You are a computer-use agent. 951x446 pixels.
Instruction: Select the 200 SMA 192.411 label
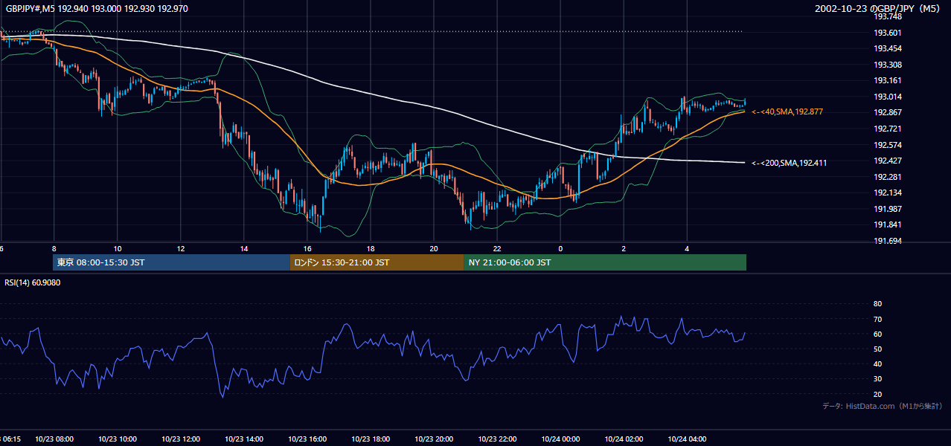pyautogui.click(x=789, y=163)
